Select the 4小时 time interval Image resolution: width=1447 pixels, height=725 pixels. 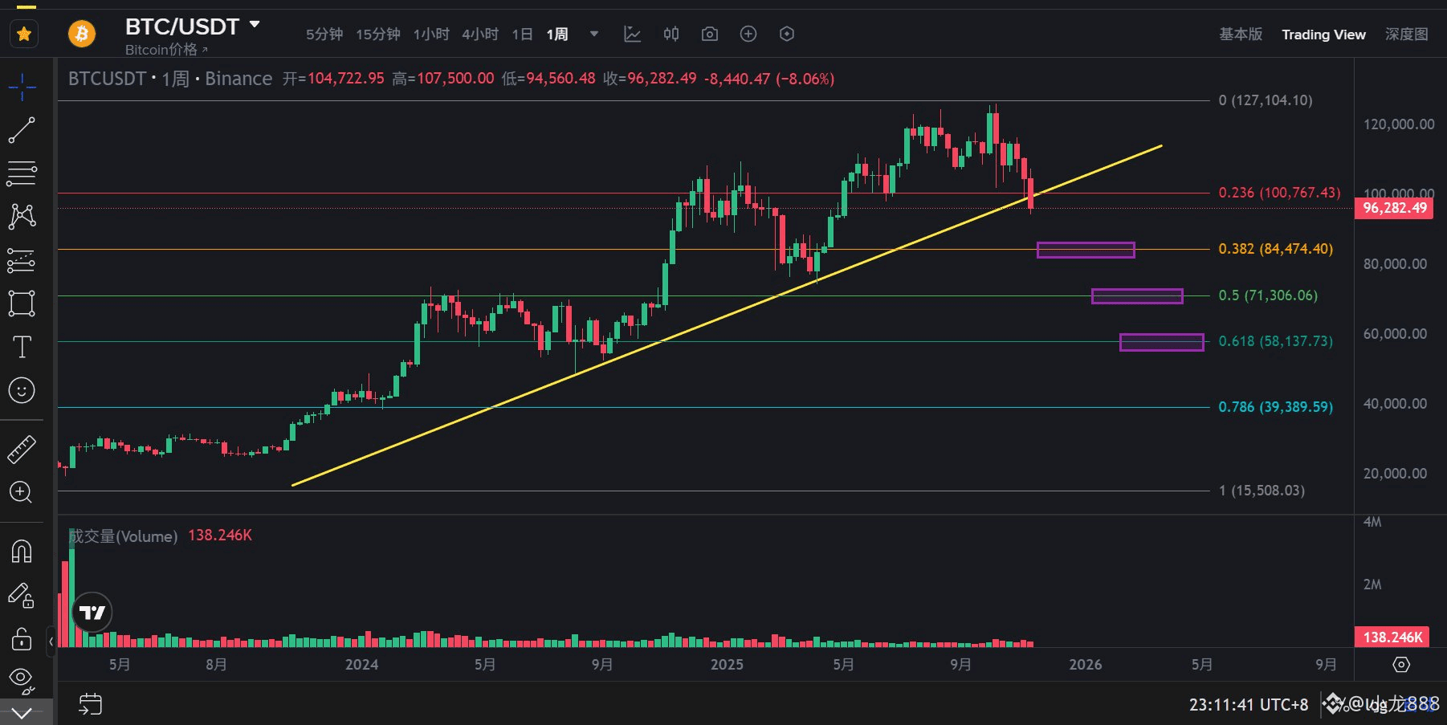point(479,35)
